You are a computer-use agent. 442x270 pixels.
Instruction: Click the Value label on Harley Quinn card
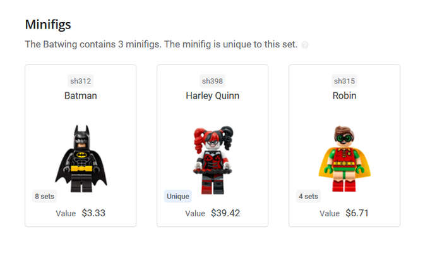(x=195, y=214)
